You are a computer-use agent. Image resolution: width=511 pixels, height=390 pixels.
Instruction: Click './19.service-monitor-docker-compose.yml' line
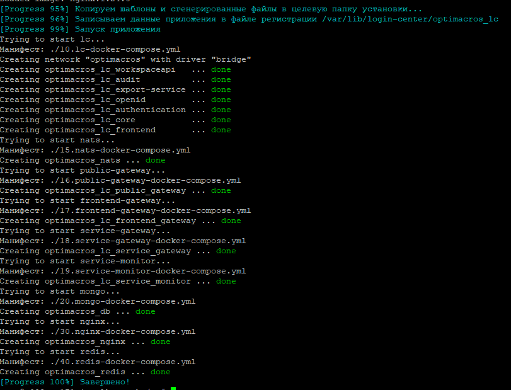(x=123, y=272)
